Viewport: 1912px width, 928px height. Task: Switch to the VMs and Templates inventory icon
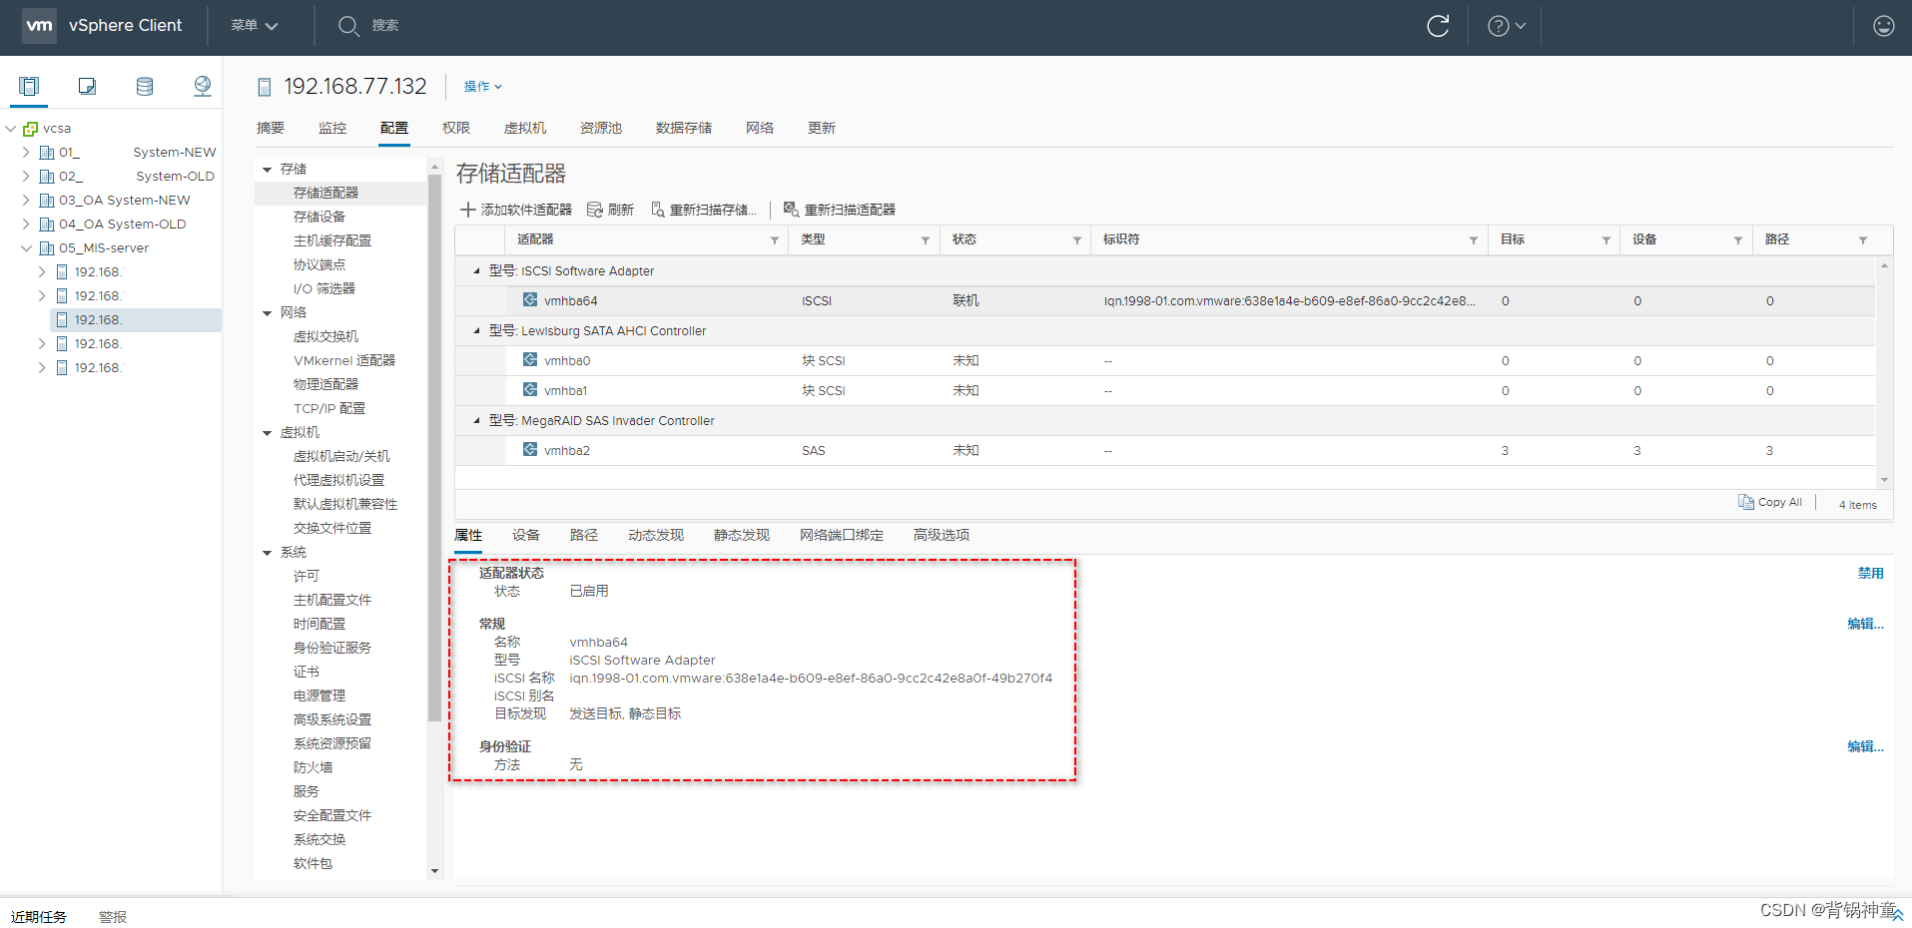point(87,87)
